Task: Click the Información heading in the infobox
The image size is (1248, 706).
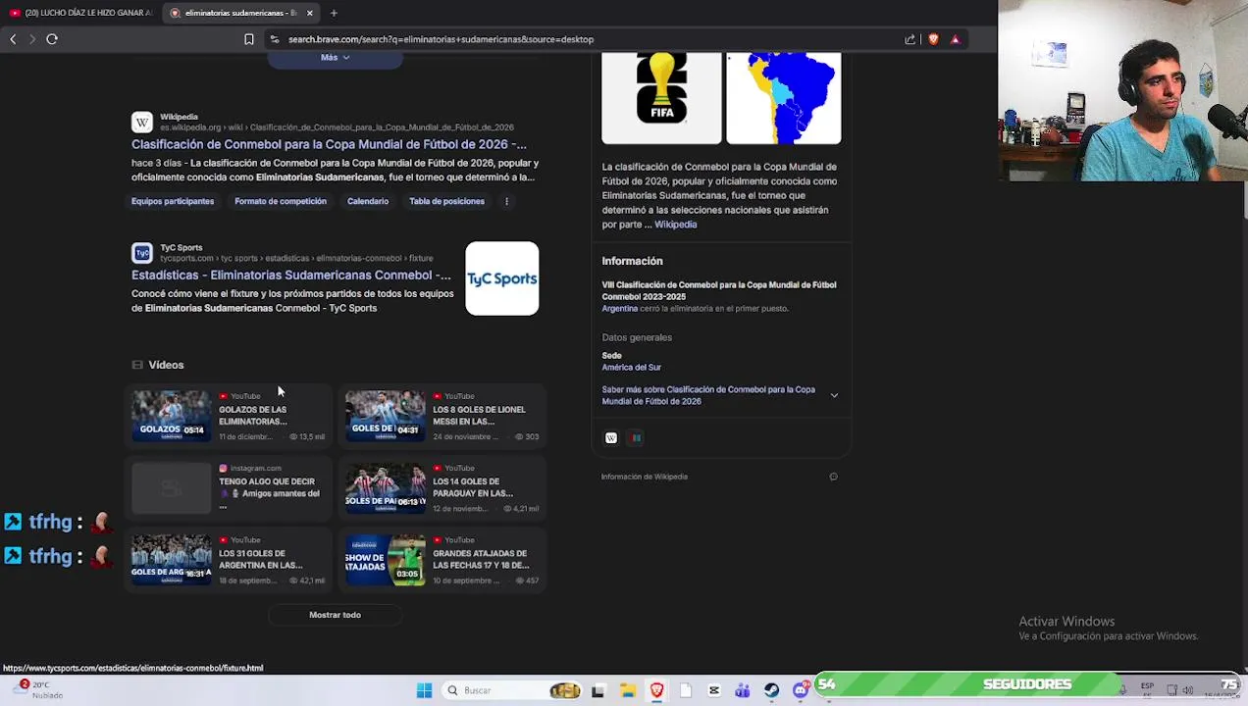Action: (x=632, y=262)
